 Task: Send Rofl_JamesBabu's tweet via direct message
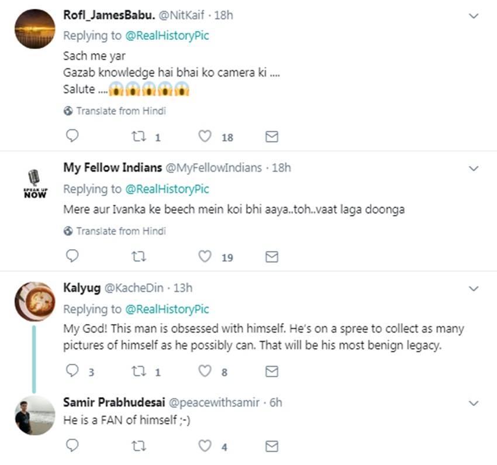click(x=271, y=137)
